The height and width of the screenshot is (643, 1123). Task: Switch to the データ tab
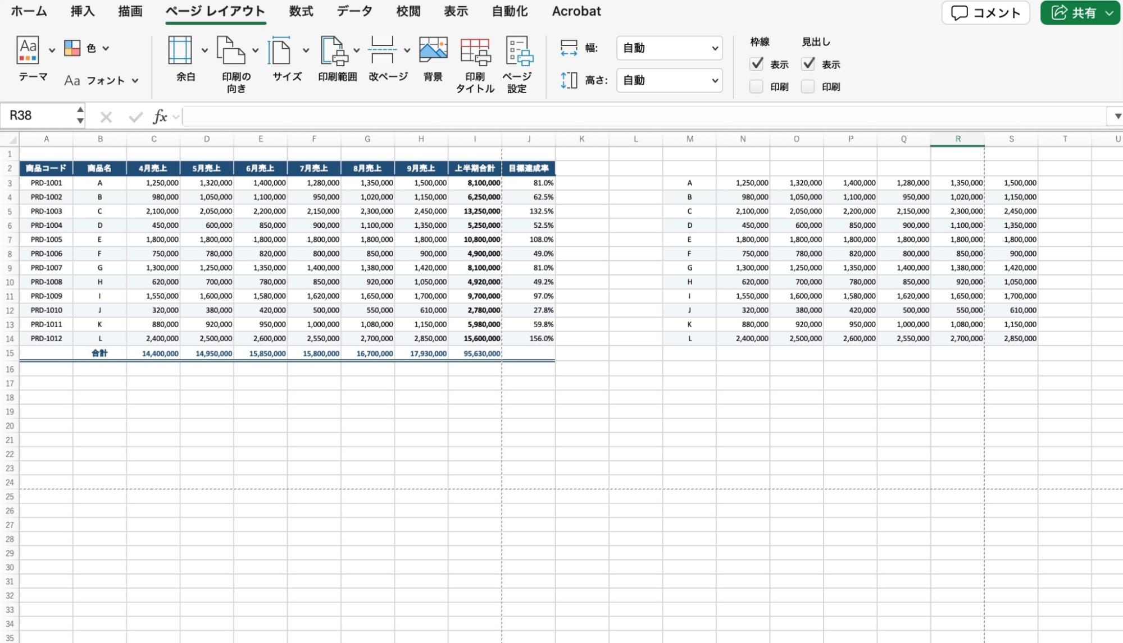354,11
